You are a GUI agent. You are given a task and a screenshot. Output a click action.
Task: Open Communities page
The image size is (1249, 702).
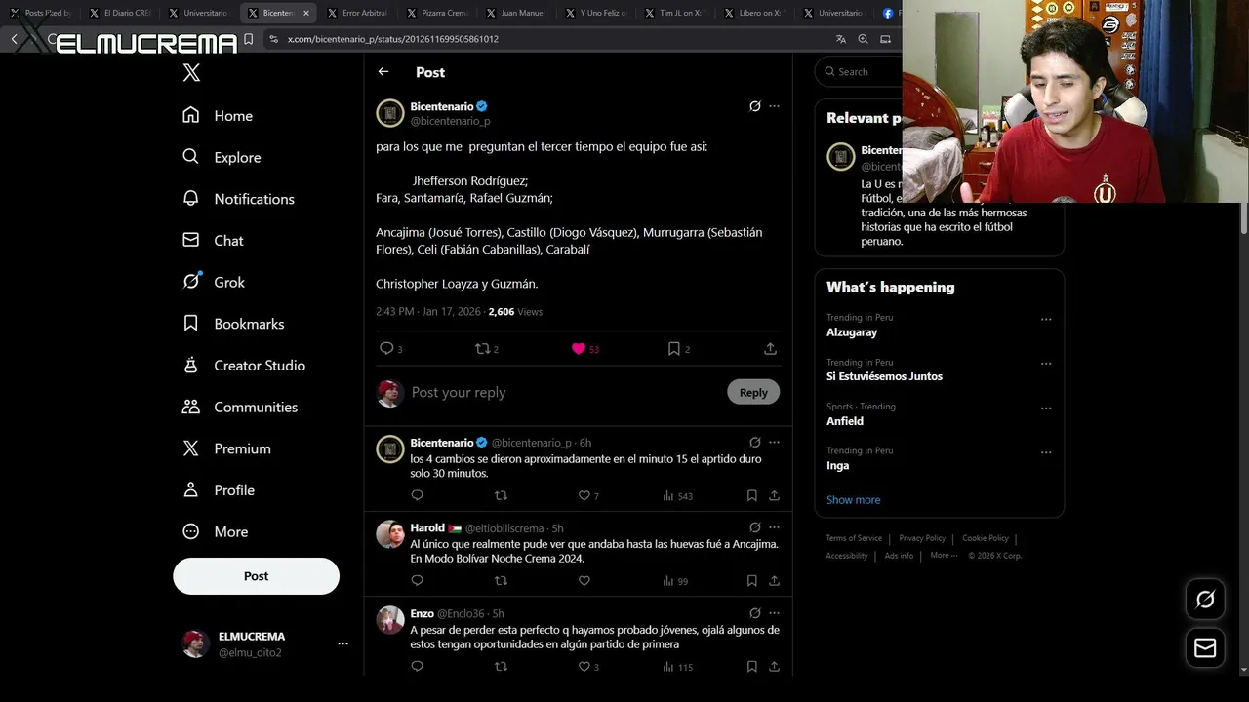coord(240,407)
